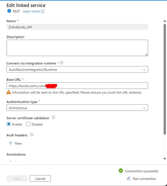The image size is (167, 186).
Task: Click the scroll down arrow of the panel
Action: tap(165, 159)
